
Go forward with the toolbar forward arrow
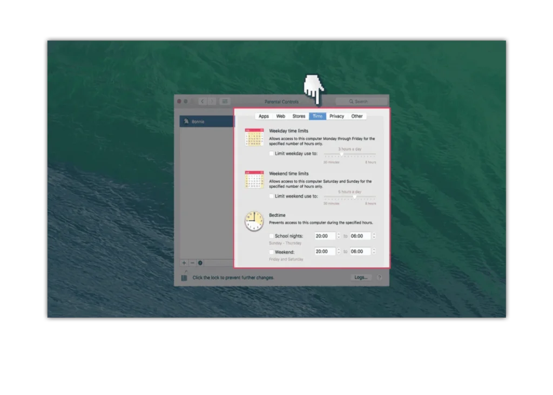[x=212, y=101]
